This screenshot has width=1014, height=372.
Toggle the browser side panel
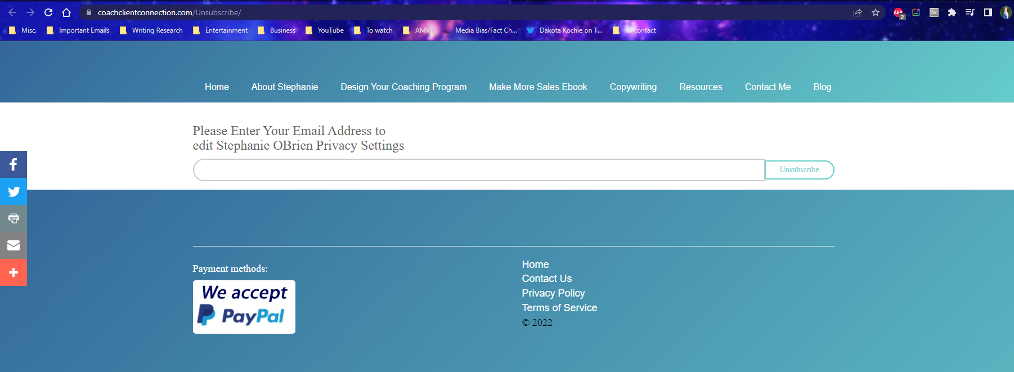988,12
